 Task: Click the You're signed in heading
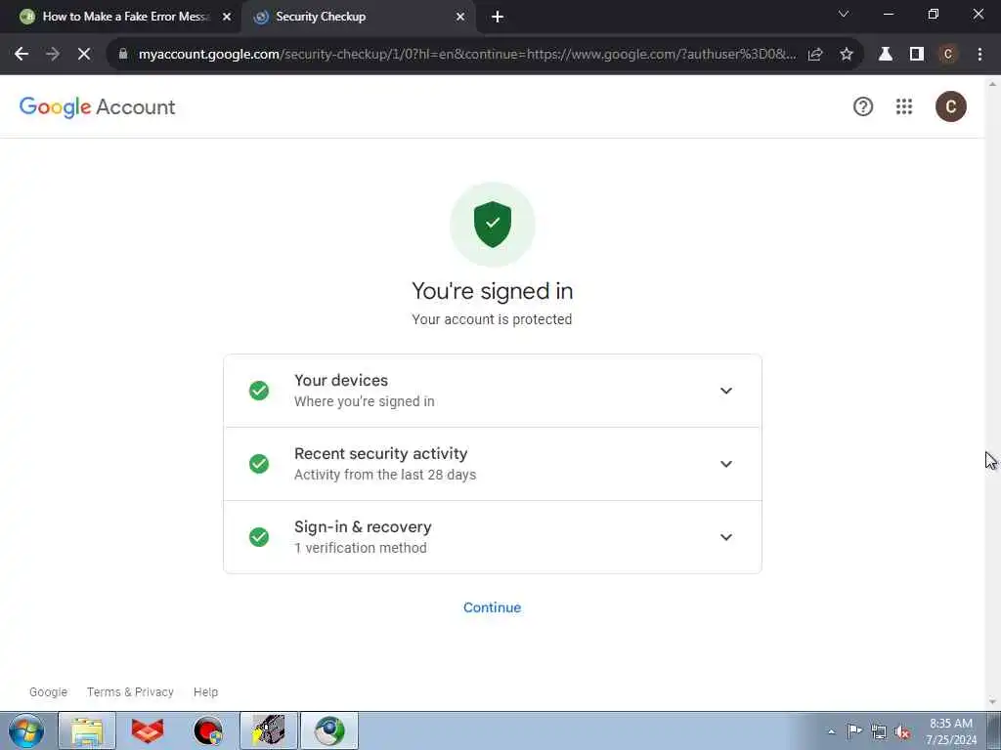493,291
